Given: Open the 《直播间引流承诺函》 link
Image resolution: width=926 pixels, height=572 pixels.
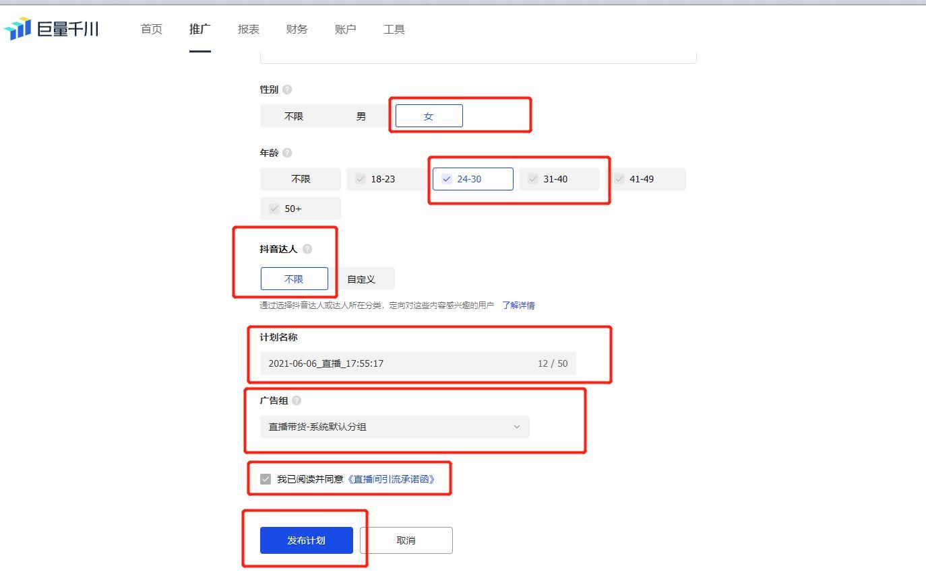Looking at the screenshot, I should pyautogui.click(x=392, y=478).
